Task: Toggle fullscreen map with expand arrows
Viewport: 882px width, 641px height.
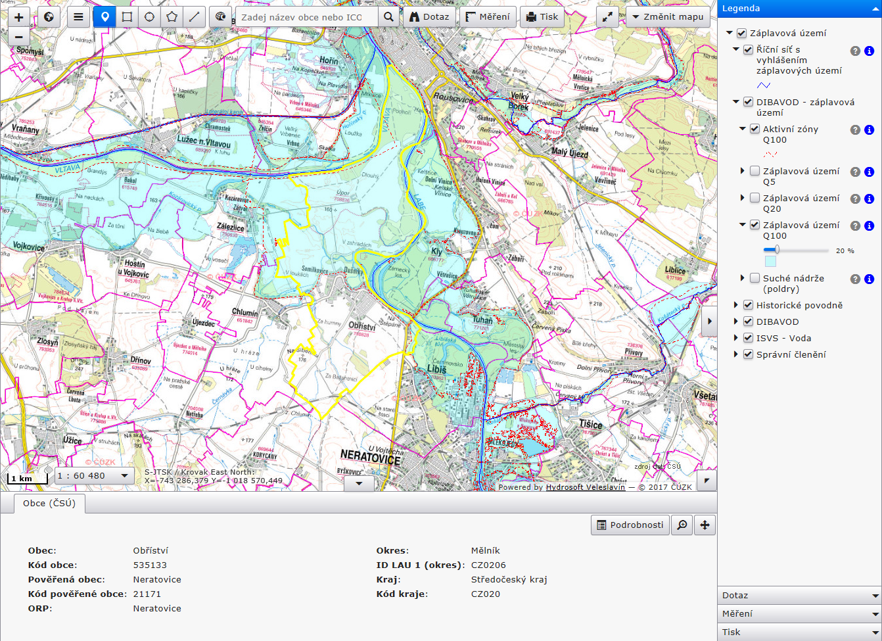Action: point(607,17)
